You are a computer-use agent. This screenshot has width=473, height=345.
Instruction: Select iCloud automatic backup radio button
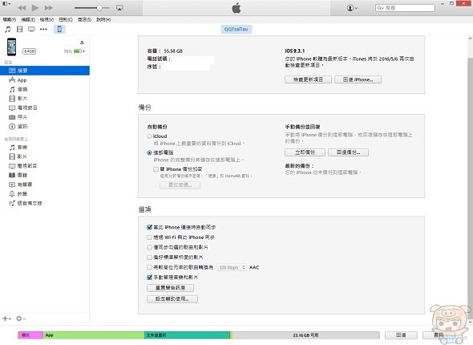tap(149, 136)
